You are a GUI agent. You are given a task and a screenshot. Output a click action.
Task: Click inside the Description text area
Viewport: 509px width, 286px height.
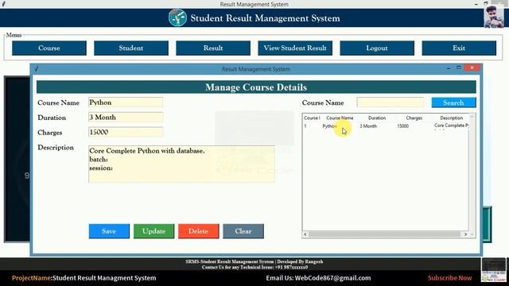click(x=182, y=164)
